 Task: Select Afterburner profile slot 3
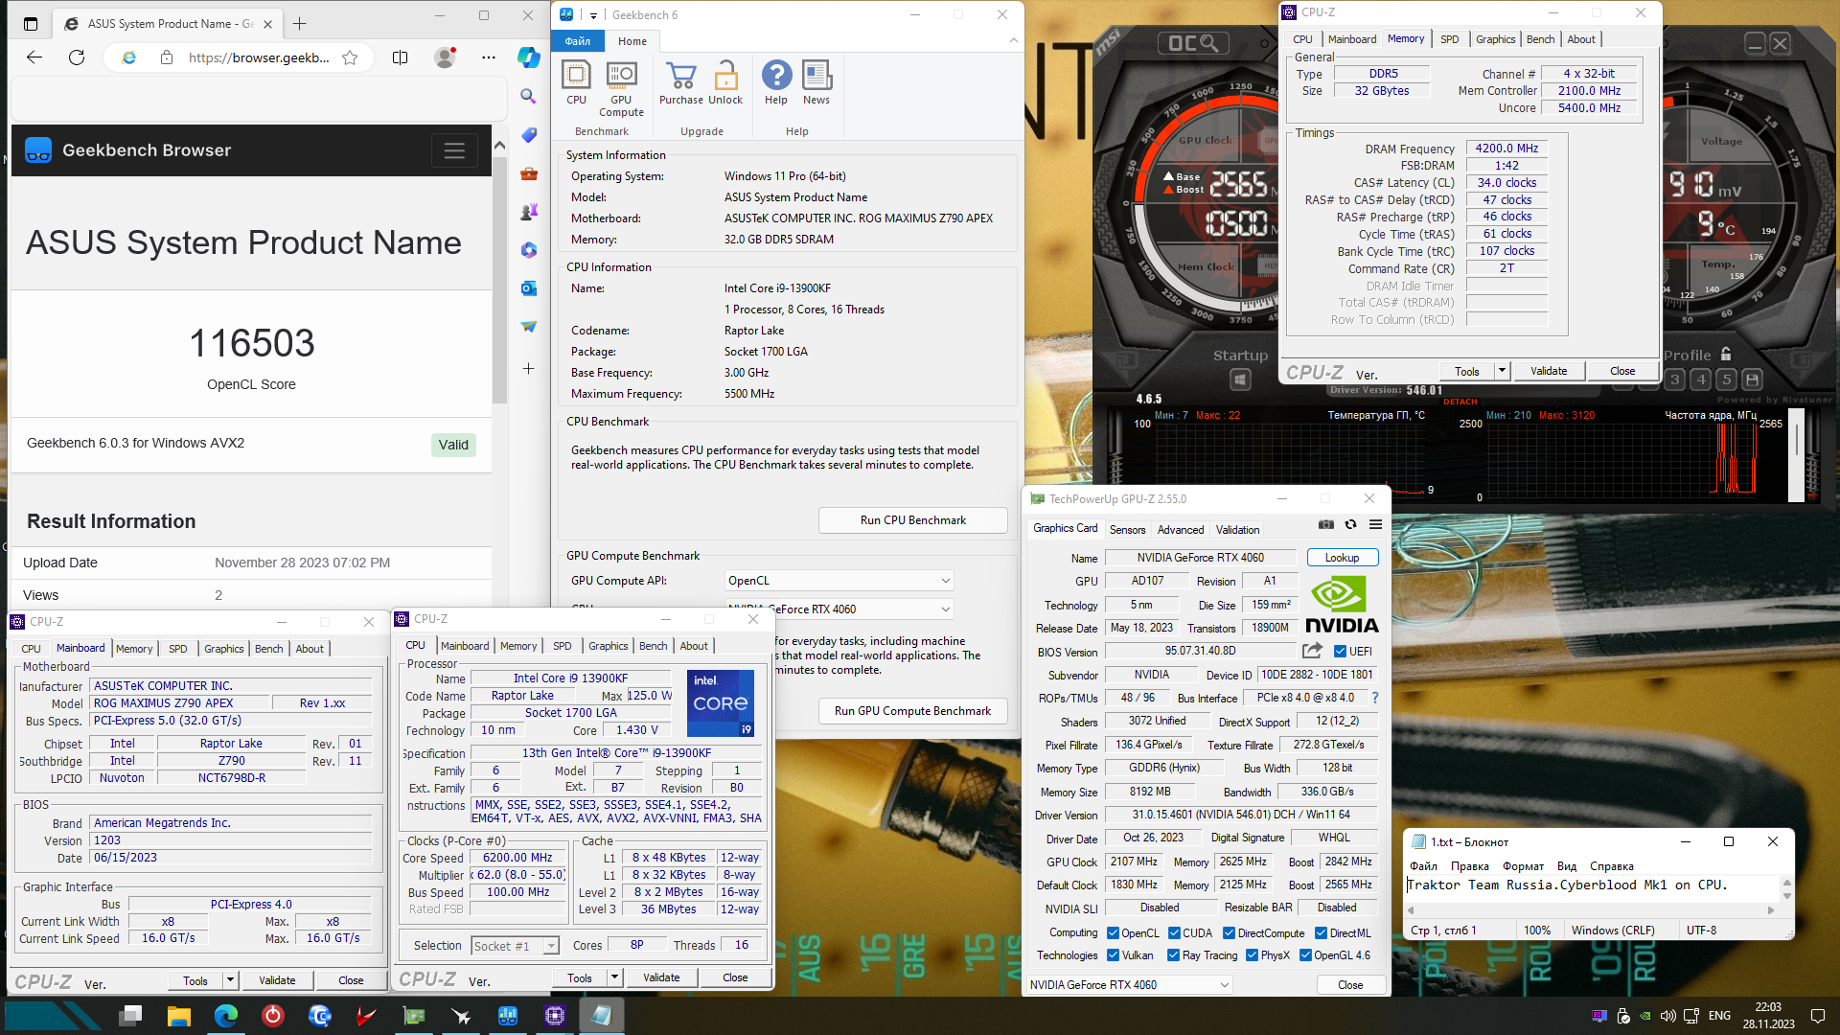pos(1675,379)
